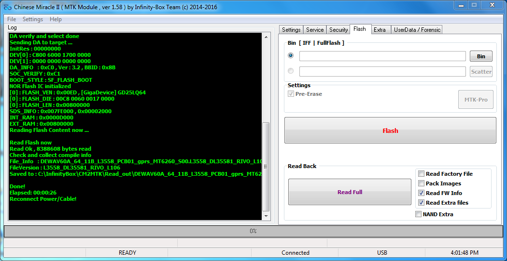Toggle the NAND Extra checkbox
This screenshot has width=507, height=261.
(x=418, y=214)
